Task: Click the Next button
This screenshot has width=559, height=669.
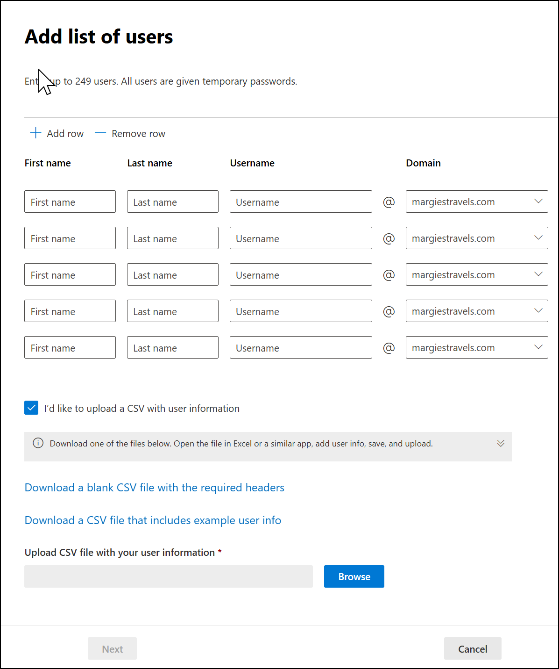Action: point(112,648)
